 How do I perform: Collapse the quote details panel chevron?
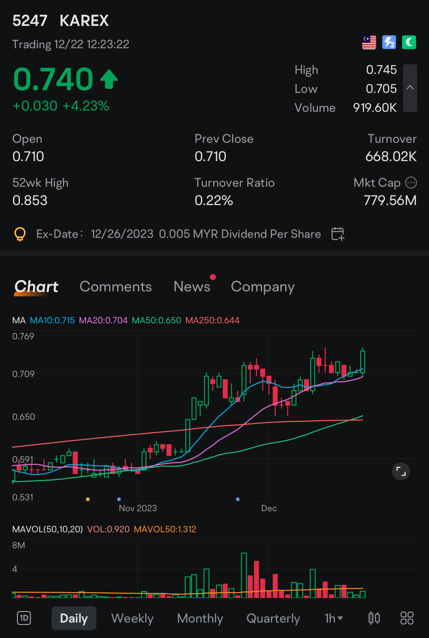coord(410,88)
